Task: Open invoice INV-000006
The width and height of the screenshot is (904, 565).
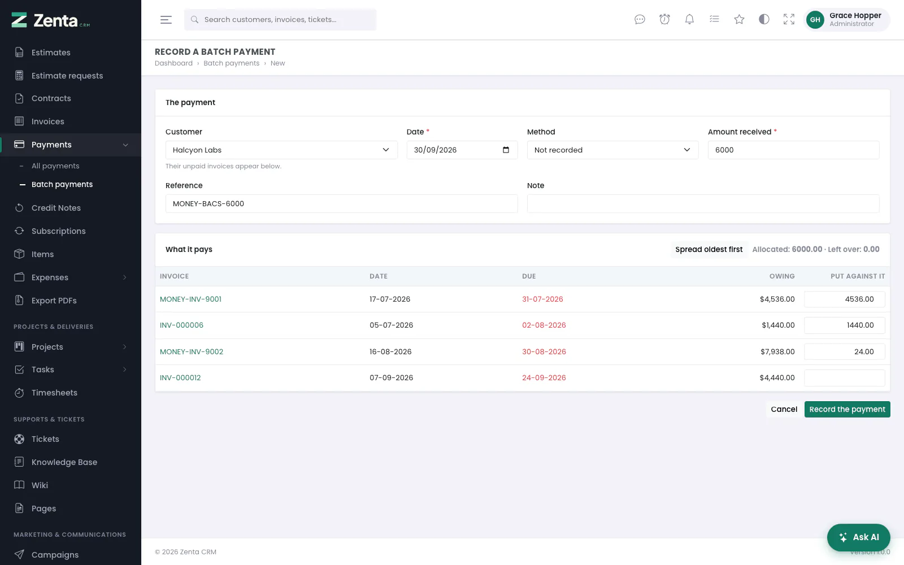Action: pos(181,325)
